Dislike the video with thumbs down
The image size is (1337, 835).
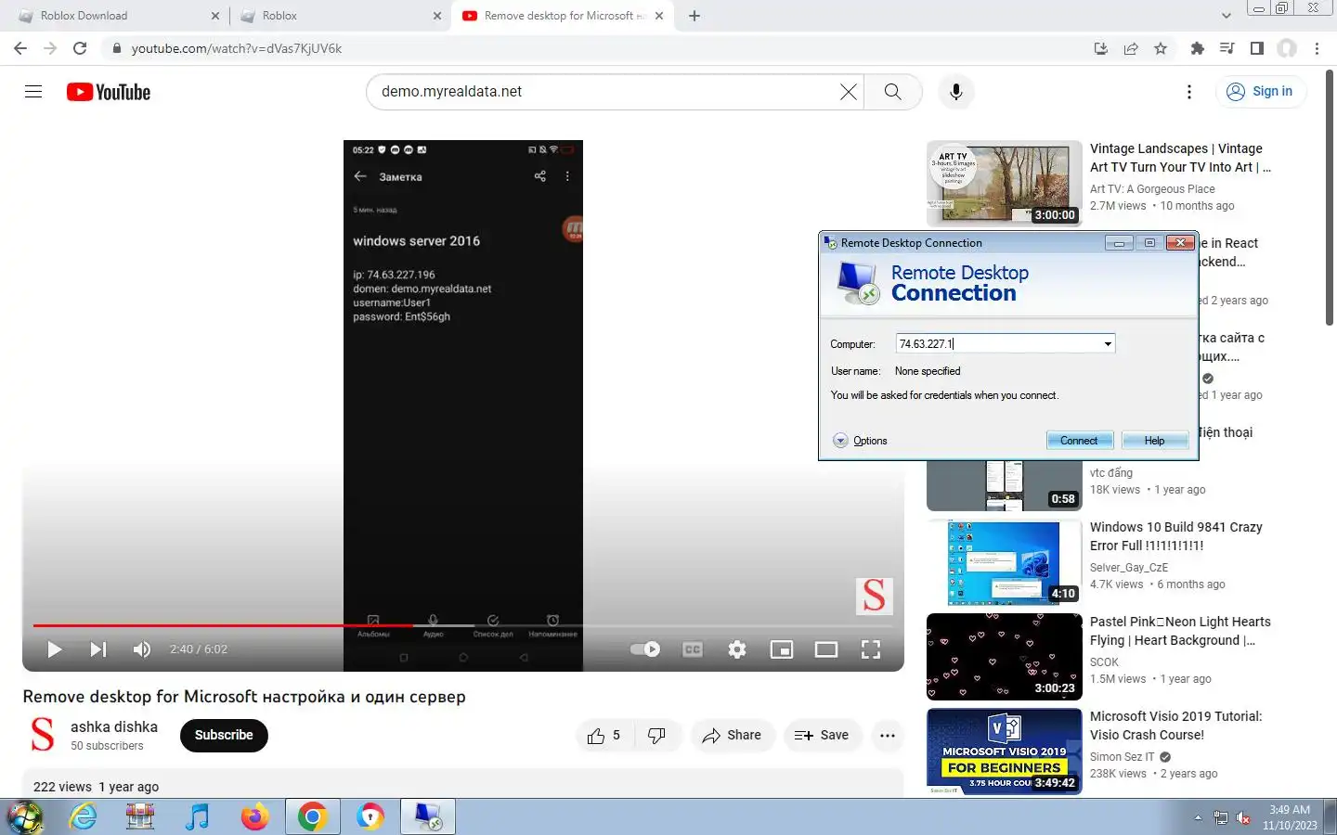656,735
